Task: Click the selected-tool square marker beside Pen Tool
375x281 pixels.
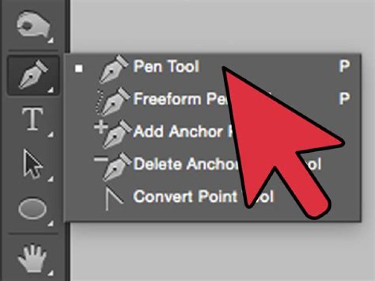Action: (x=79, y=68)
